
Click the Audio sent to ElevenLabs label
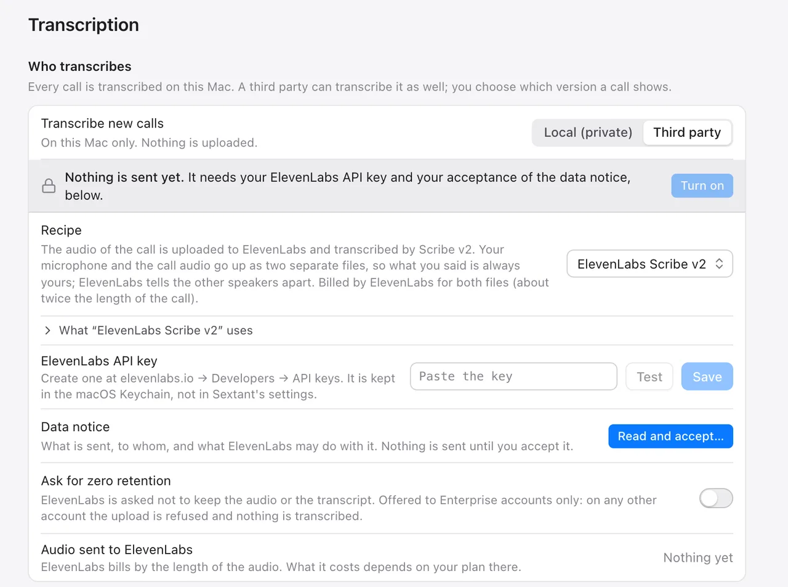coord(117,549)
